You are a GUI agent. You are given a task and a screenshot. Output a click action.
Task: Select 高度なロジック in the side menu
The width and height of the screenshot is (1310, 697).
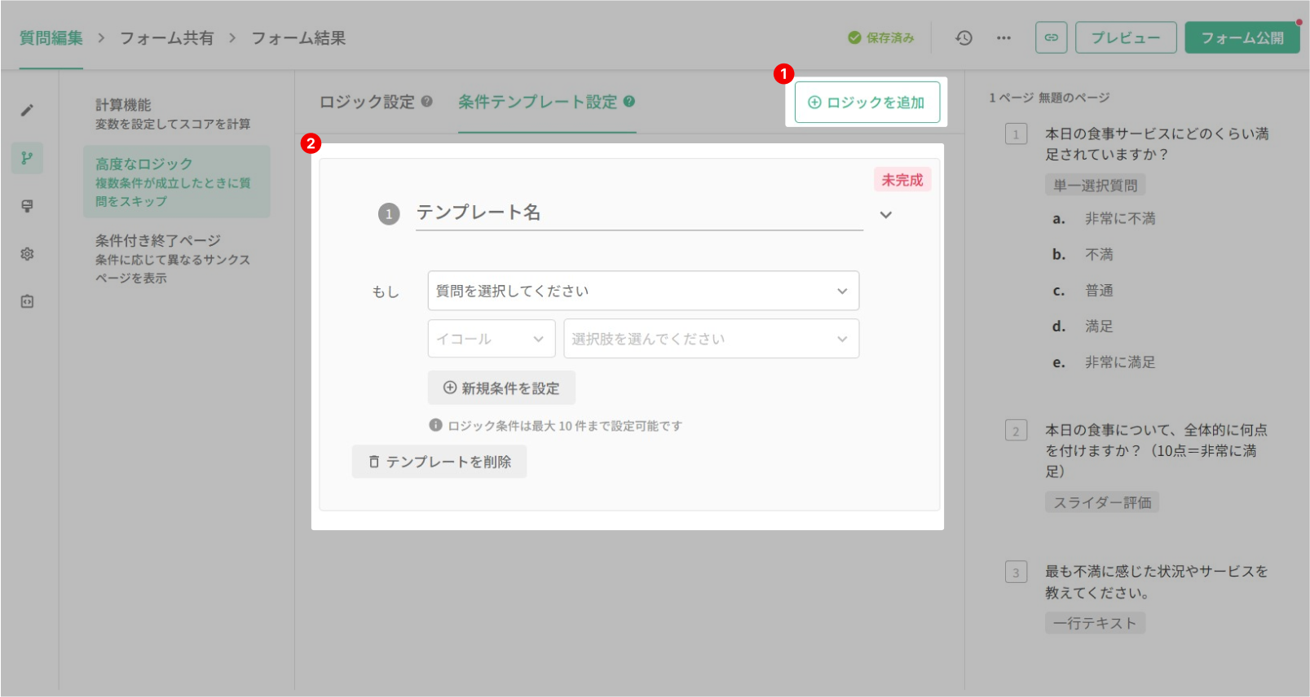click(177, 182)
